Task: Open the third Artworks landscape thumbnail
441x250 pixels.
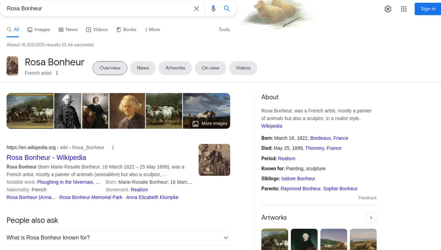Action: pos(334,239)
